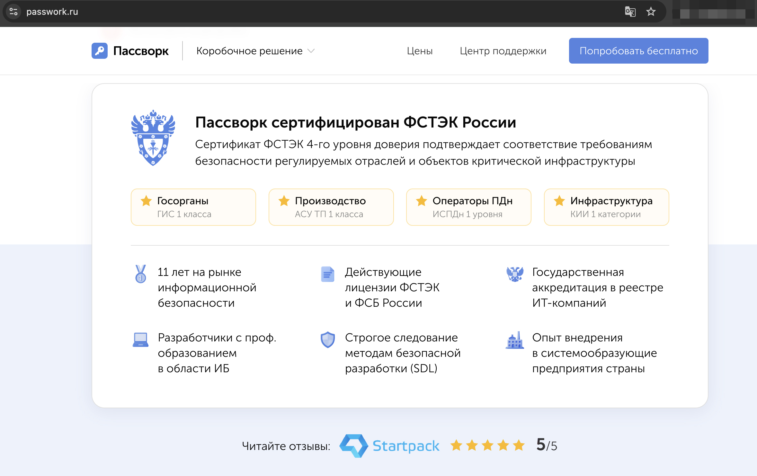The width and height of the screenshot is (757, 476).
Task: Click the shield icon beside Строгое следование
Action: click(328, 340)
